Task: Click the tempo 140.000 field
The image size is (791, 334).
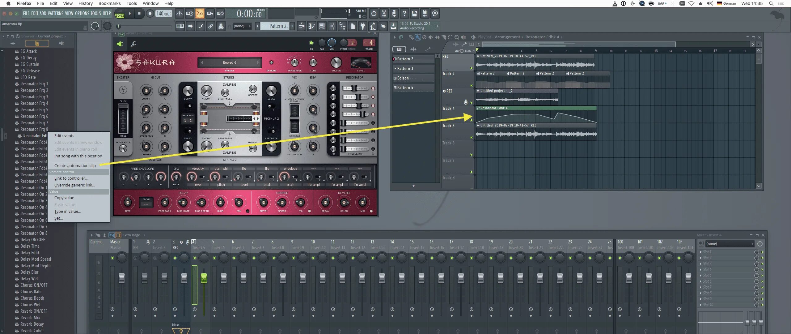Action: [163, 14]
